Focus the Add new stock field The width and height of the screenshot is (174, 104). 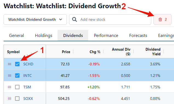click(x=110, y=19)
